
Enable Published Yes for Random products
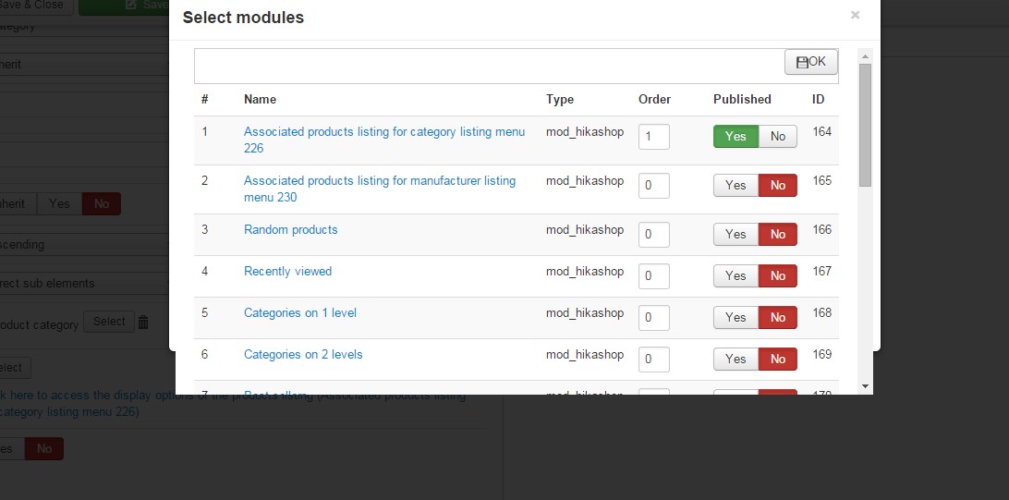[x=735, y=235]
